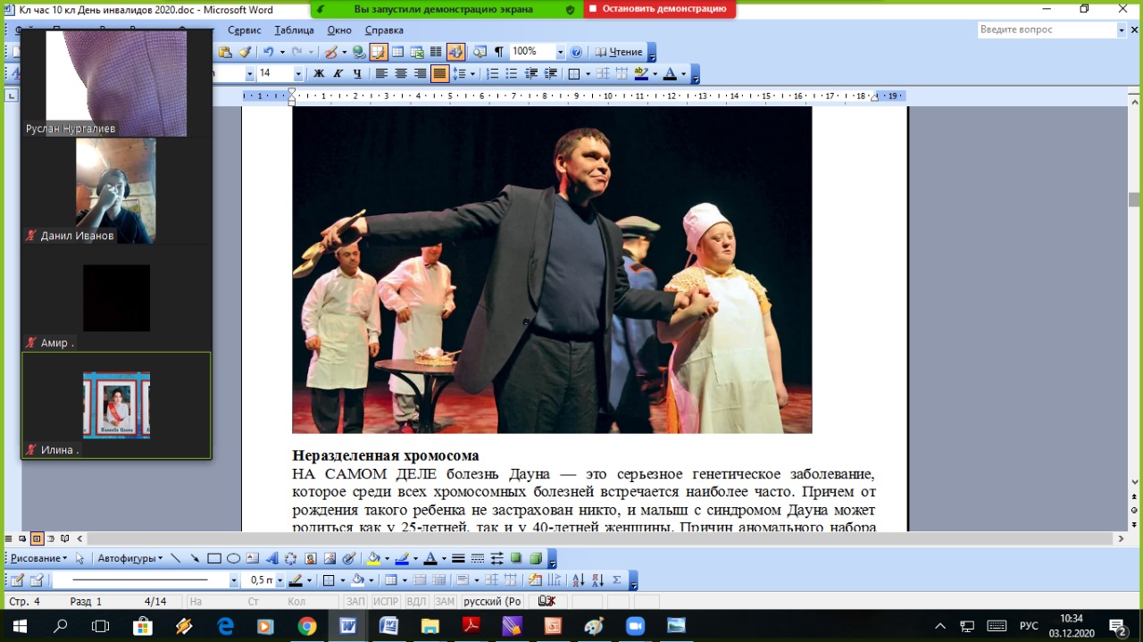Open the zoom 100% dropdown
Image resolution: width=1143 pixels, height=642 pixels.
pyautogui.click(x=560, y=52)
